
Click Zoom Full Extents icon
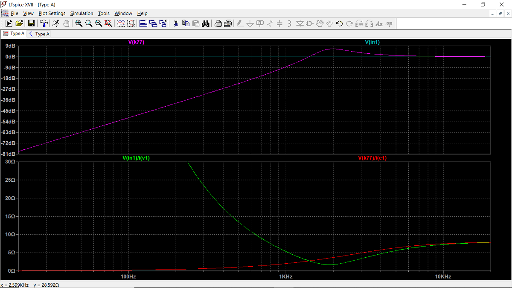(108, 23)
